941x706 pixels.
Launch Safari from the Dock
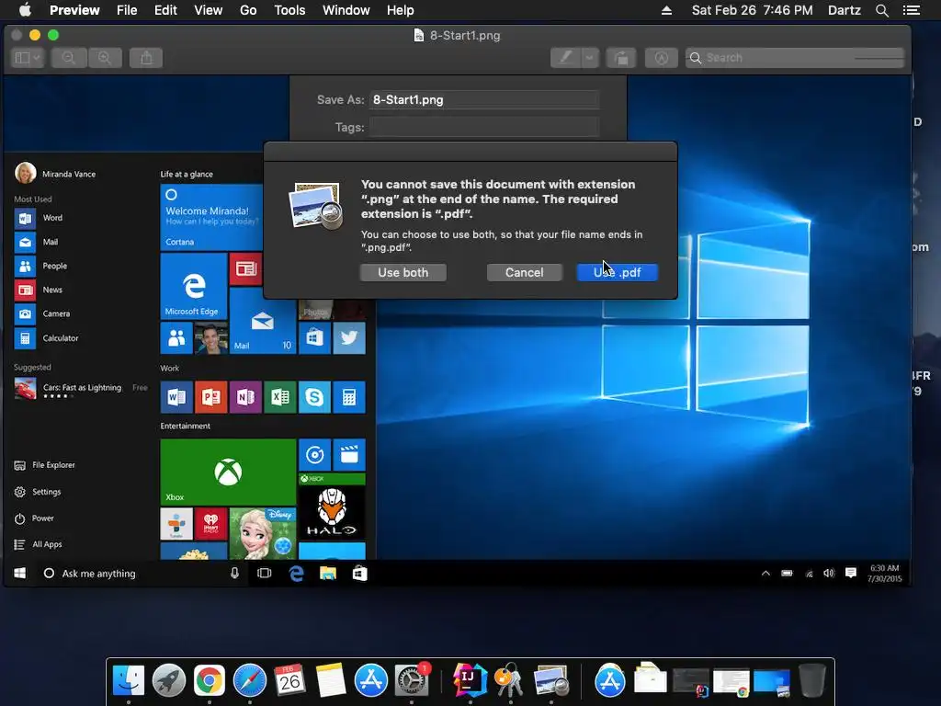(x=250, y=680)
